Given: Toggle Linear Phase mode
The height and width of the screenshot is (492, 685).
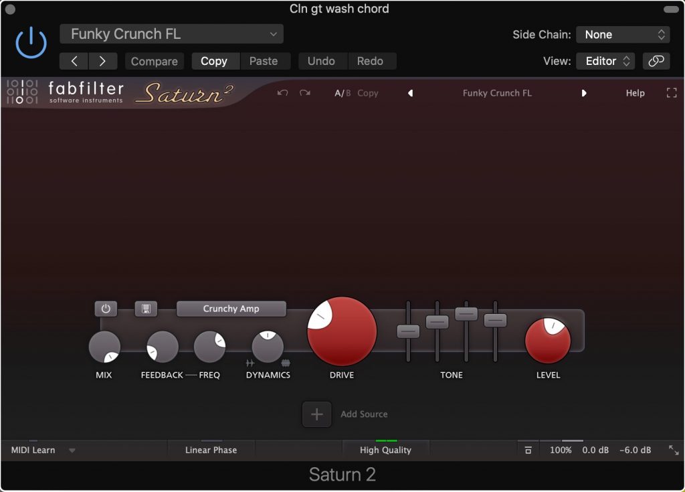Looking at the screenshot, I should pos(211,450).
